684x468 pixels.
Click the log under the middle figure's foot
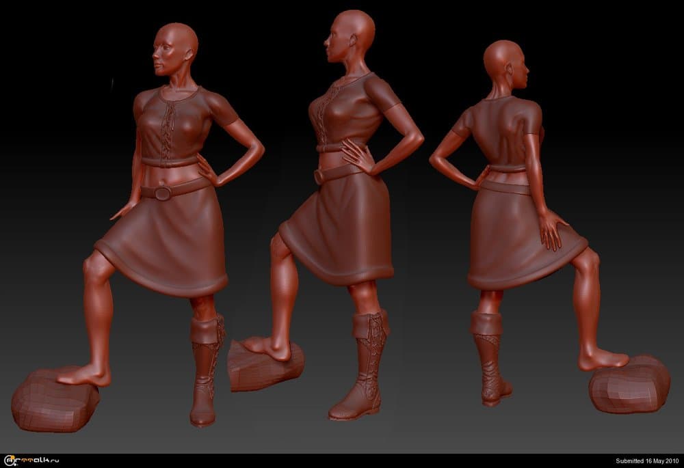coord(263,367)
